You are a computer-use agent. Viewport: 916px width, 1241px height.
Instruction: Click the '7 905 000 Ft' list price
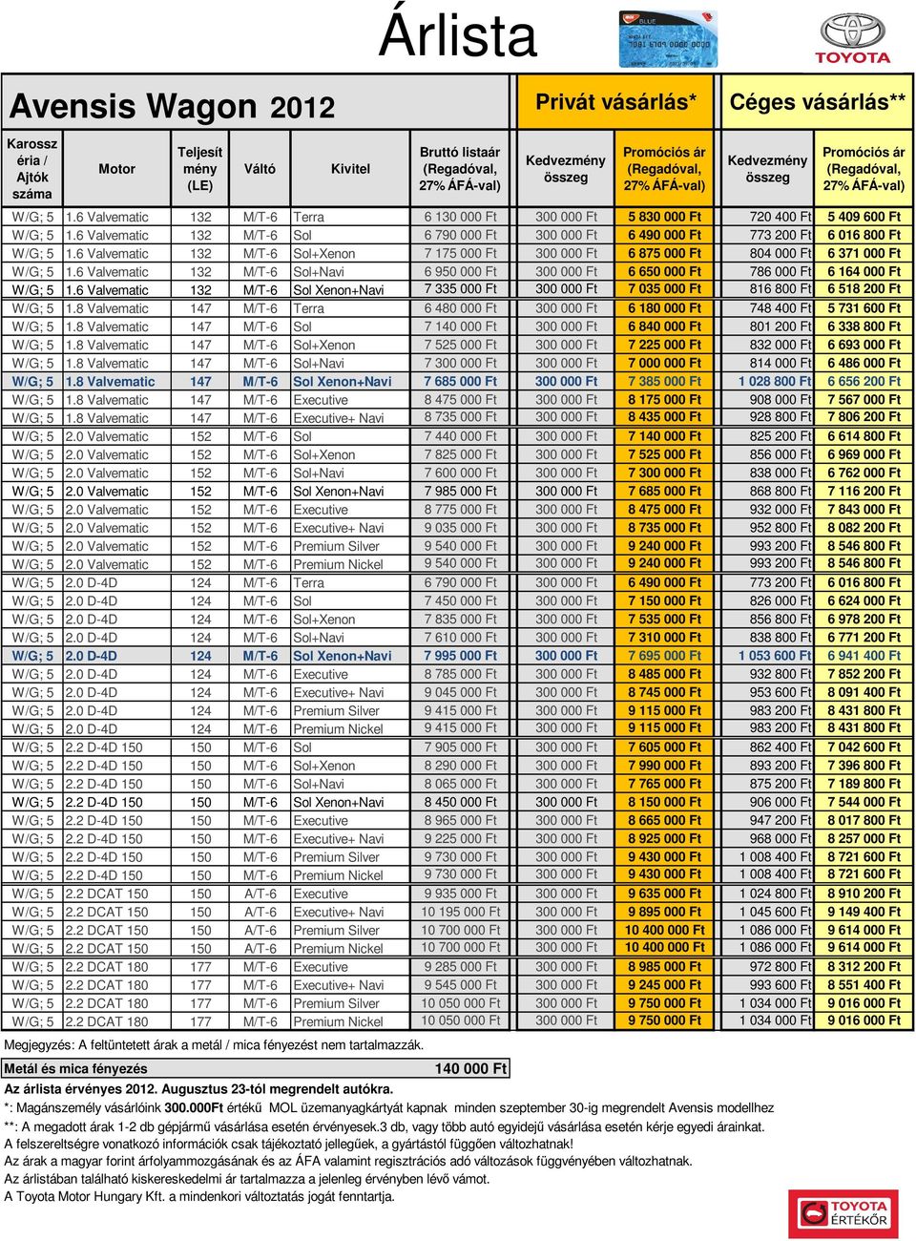(x=461, y=747)
